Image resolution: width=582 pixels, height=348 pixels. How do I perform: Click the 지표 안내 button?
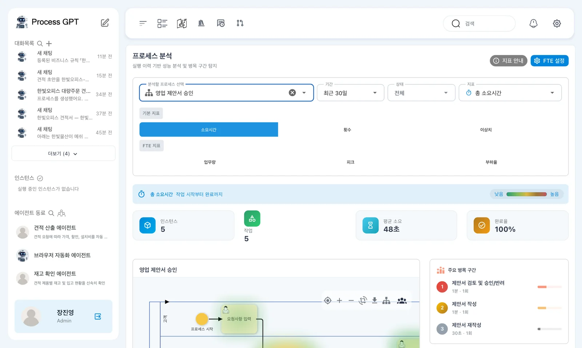click(x=509, y=61)
